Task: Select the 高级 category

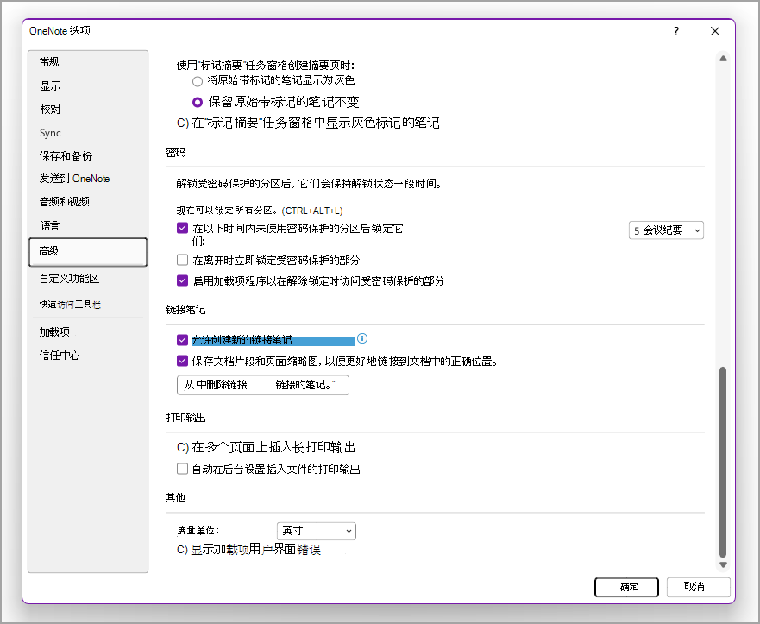Action: (x=88, y=252)
